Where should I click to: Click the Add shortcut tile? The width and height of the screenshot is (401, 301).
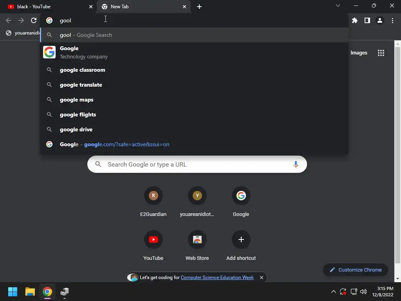[241, 246]
